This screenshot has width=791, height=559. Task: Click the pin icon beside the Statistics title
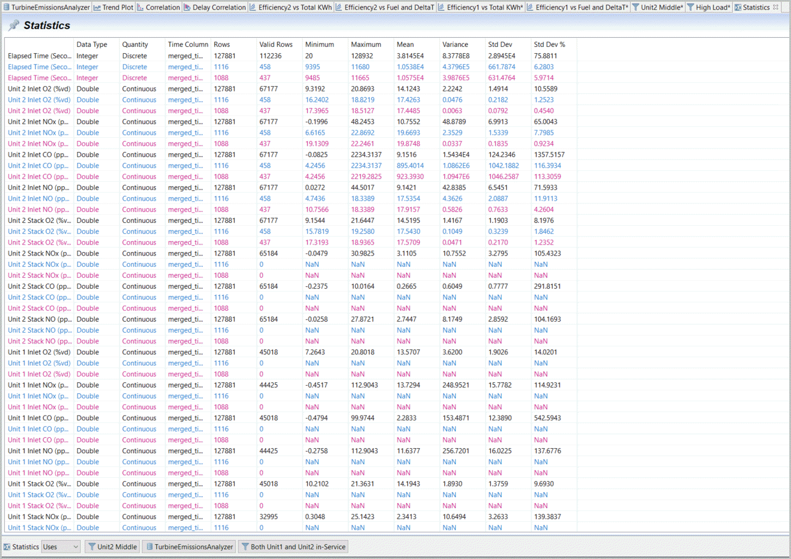pos(14,26)
